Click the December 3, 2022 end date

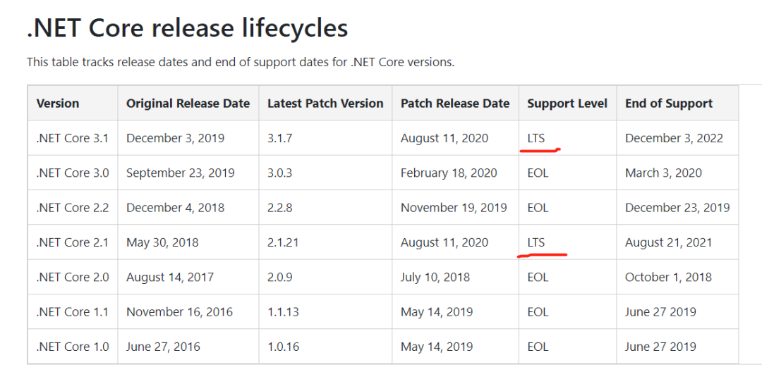coord(674,138)
